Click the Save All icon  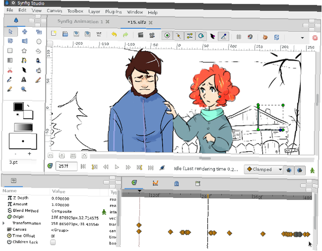click(99, 34)
